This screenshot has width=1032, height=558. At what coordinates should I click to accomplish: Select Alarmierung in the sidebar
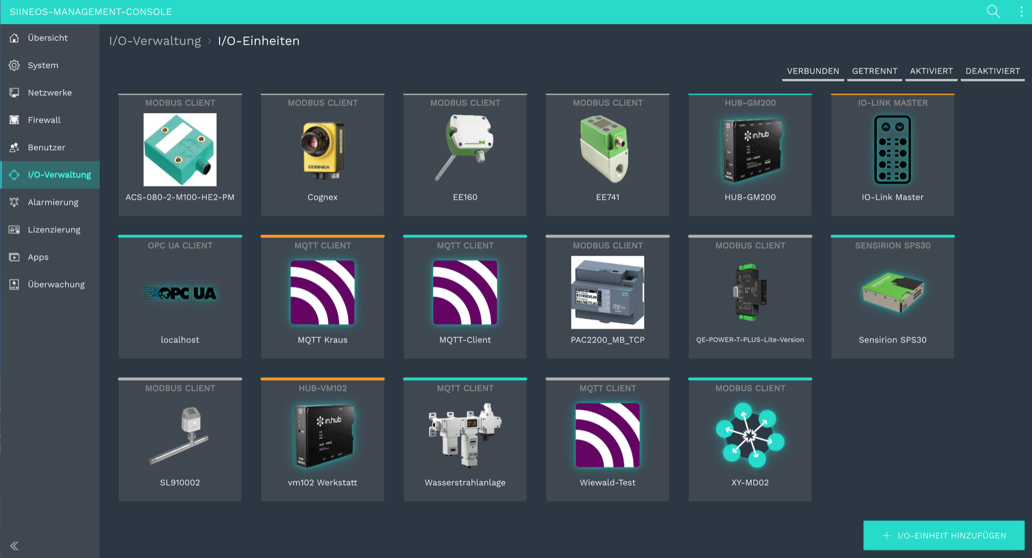(x=50, y=202)
